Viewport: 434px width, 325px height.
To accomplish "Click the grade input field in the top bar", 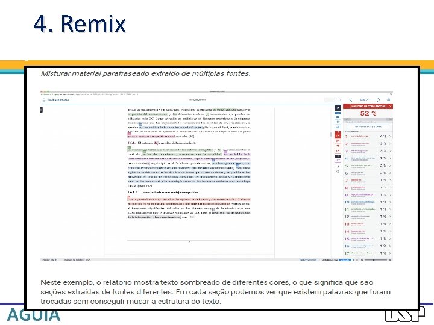I will coord(329,100).
